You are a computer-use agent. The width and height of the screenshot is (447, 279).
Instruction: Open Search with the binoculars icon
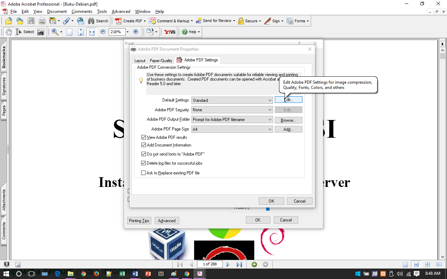pyautogui.click(x=98, y=21)
